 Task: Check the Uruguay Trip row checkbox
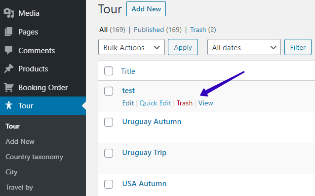[109, 153]
